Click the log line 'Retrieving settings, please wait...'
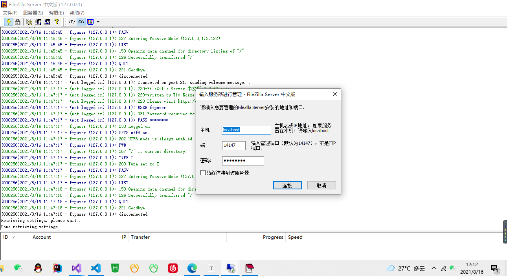Screen dimensions: 507x276 click(x=42, y=220)
